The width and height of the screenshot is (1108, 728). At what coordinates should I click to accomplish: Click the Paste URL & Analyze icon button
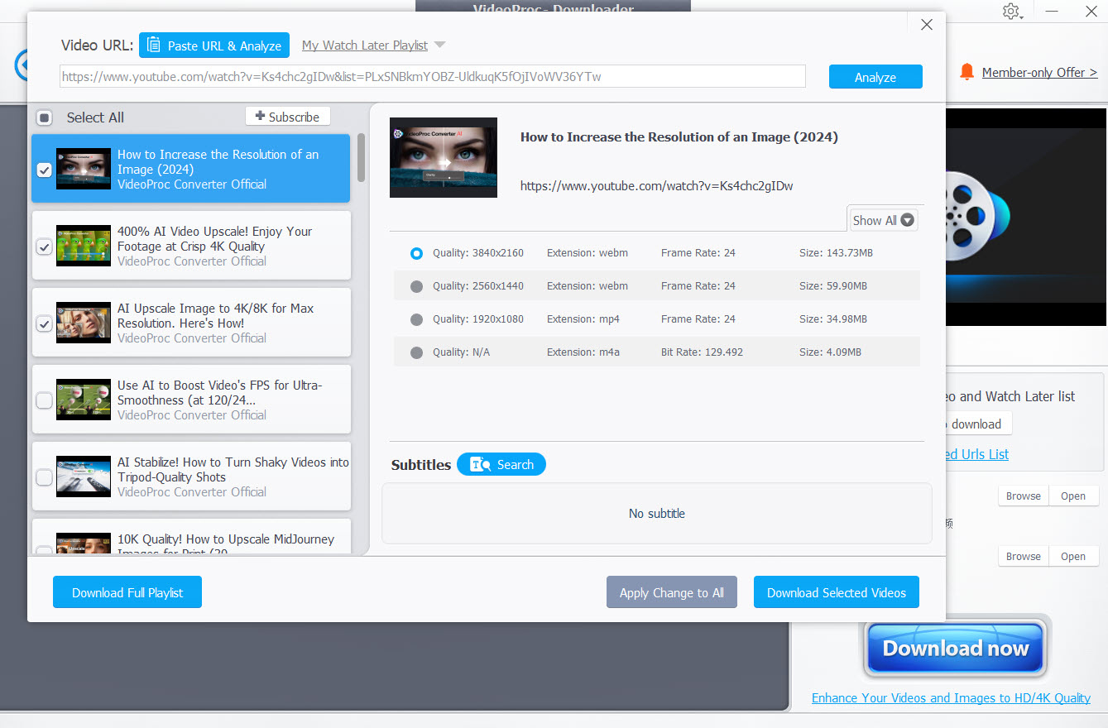154,45
